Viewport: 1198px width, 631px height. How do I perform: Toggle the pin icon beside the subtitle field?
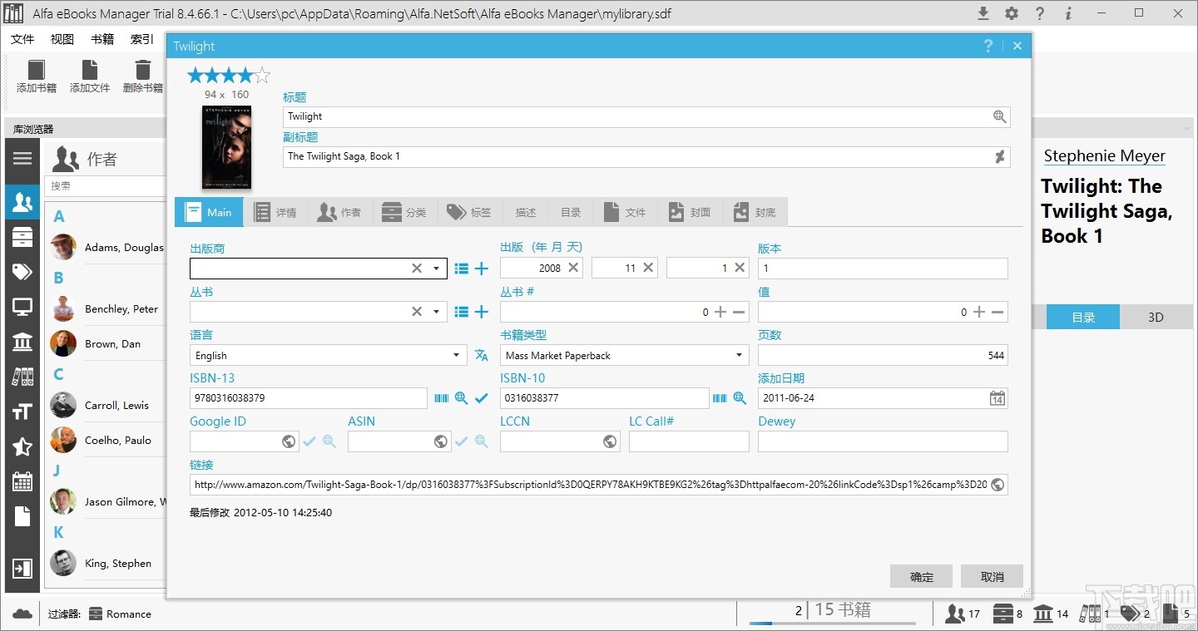[1000, 156]
